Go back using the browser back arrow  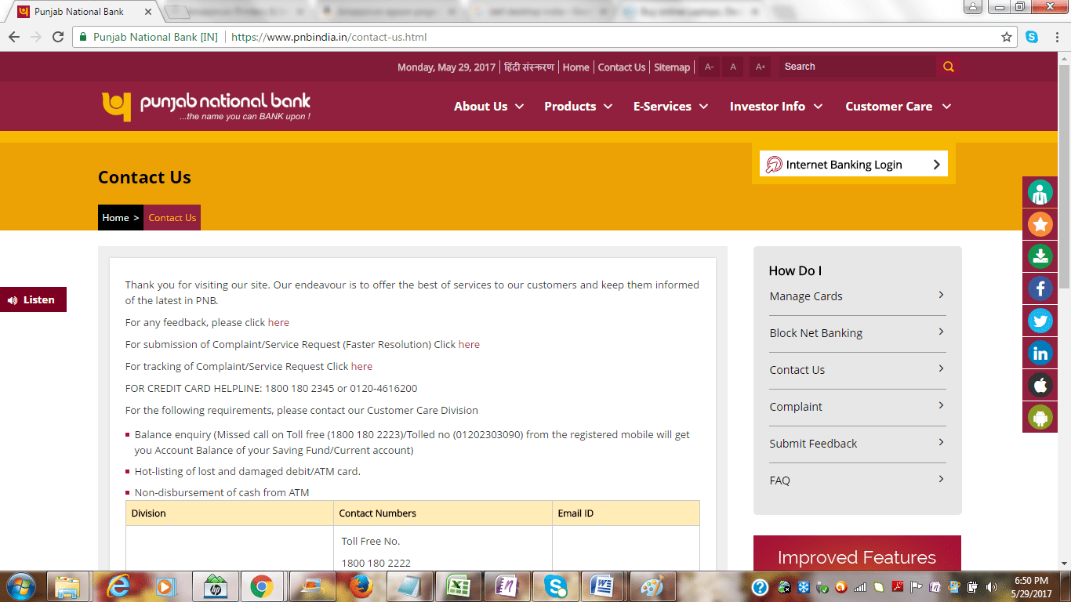pyautogui.click(x=14, y=37)
